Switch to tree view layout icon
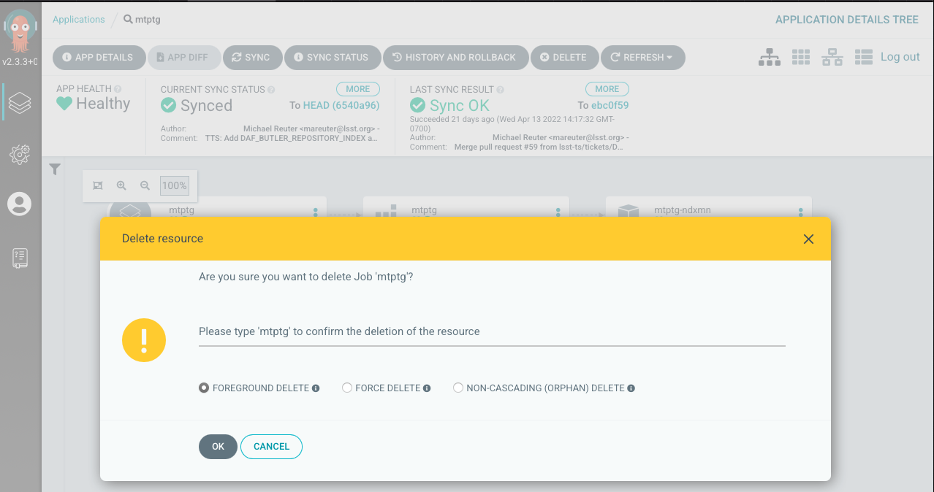934x492 pixels. pos(769,57)
